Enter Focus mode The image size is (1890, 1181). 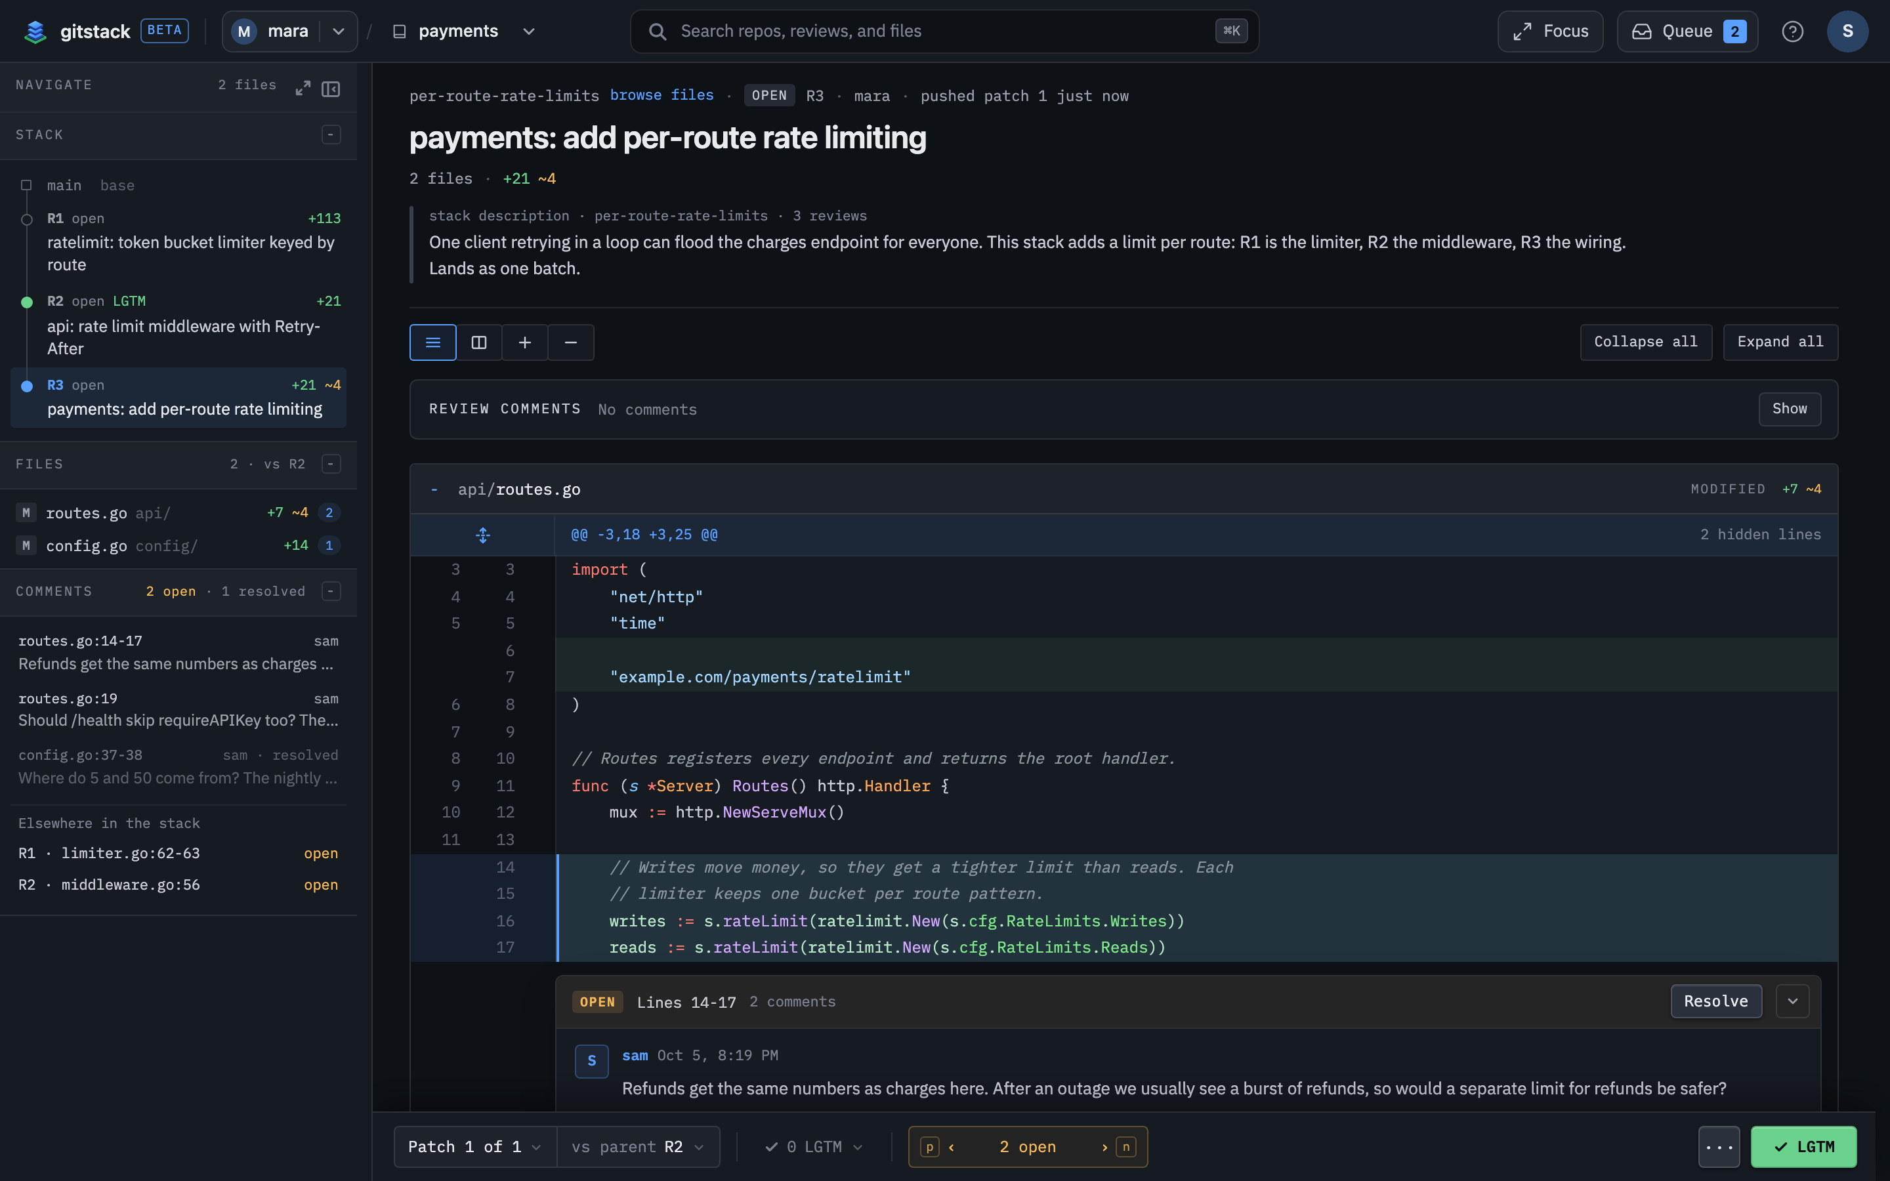click(x=1550, y=31)
